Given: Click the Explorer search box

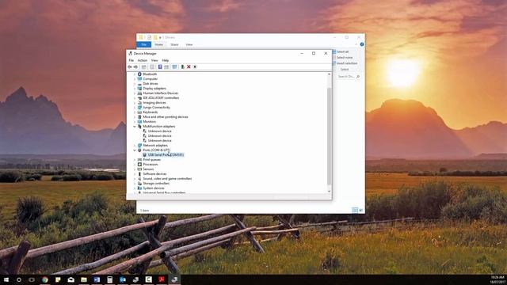Looking at the screenshot, I should point(348,77).
